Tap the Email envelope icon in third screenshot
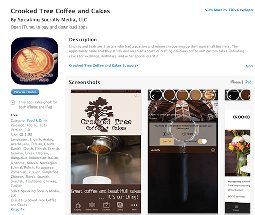The image size is (255, 215). click(236, 208)
